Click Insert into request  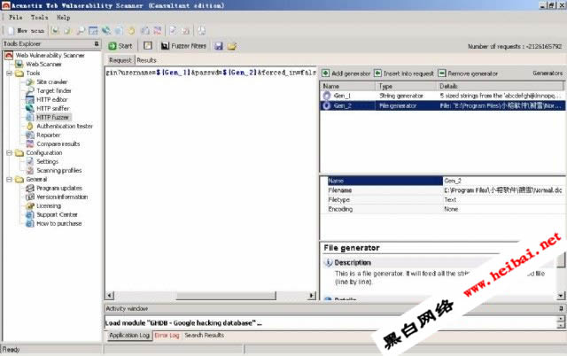(404, 74)
